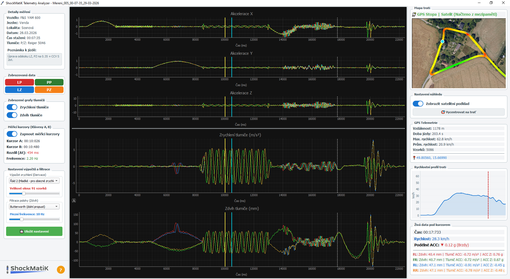This screenshot has width=510, height=279.
Task: Toggle PP front-right damper data
Action: click(49, 82)
